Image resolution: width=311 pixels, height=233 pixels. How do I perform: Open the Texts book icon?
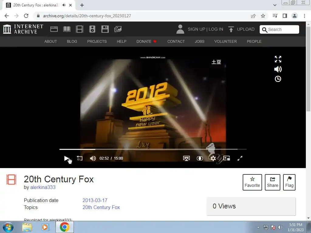67,29
